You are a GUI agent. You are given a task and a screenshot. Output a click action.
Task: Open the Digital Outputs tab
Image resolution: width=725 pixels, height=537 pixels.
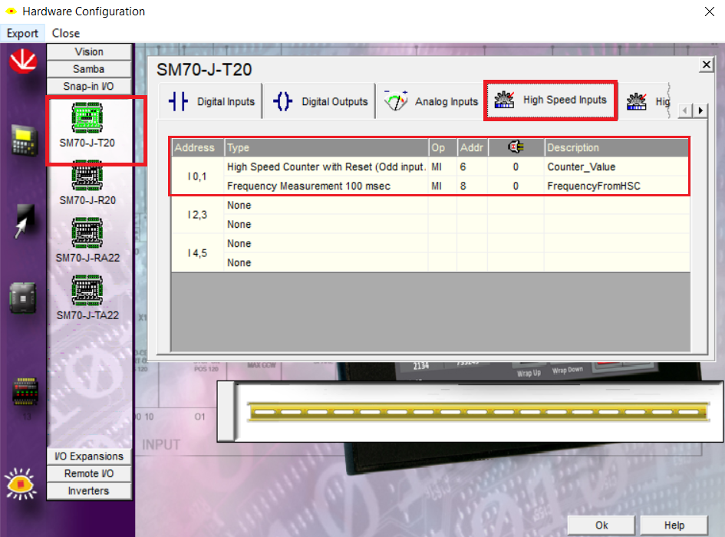click(319, 101)
